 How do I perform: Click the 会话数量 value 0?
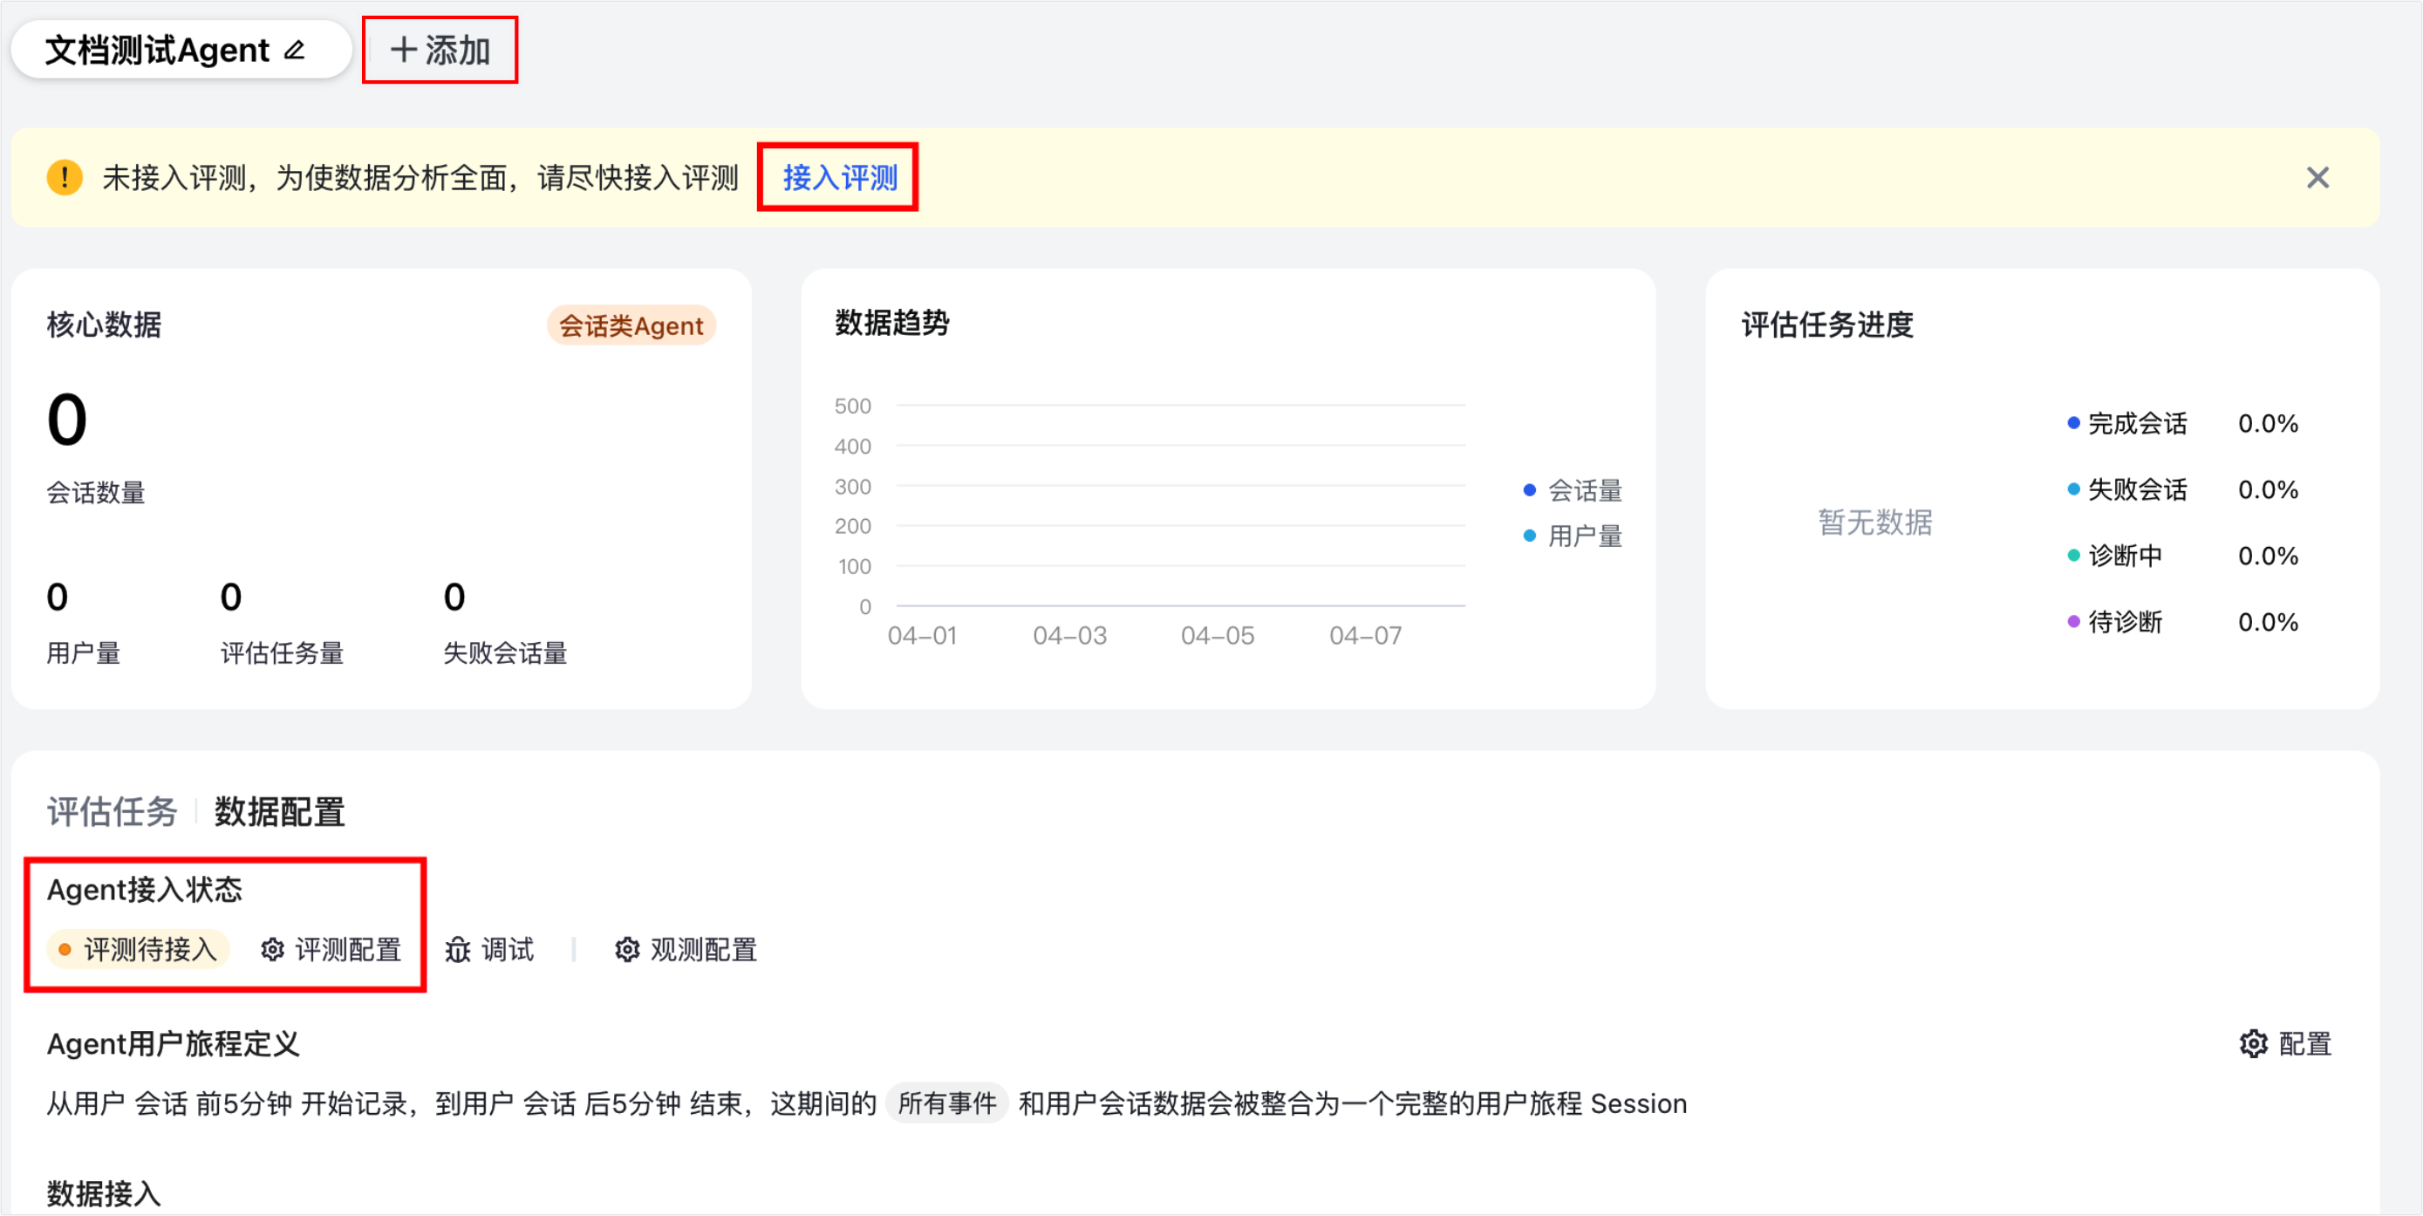(x=67, y=420)
